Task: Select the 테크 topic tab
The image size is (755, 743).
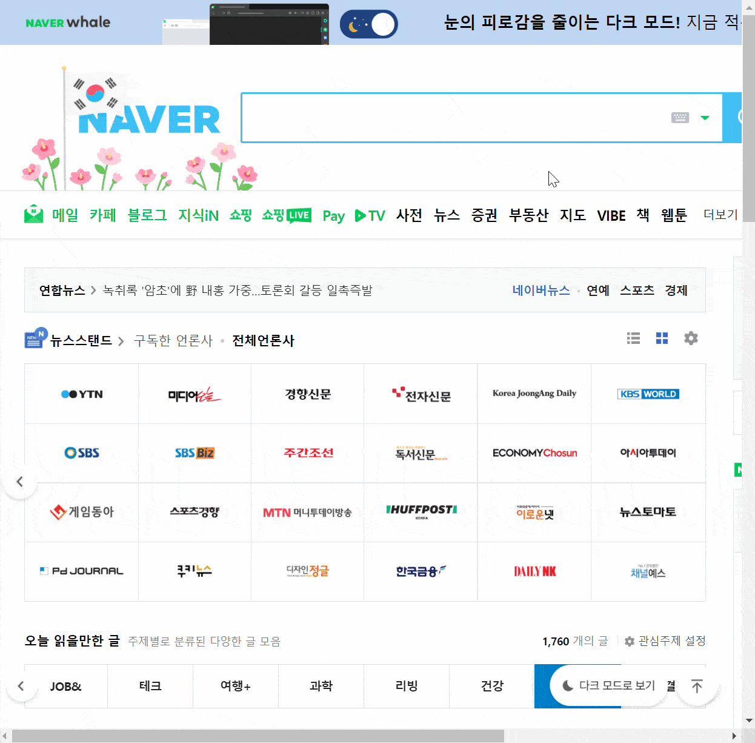Action: point(150,686)
